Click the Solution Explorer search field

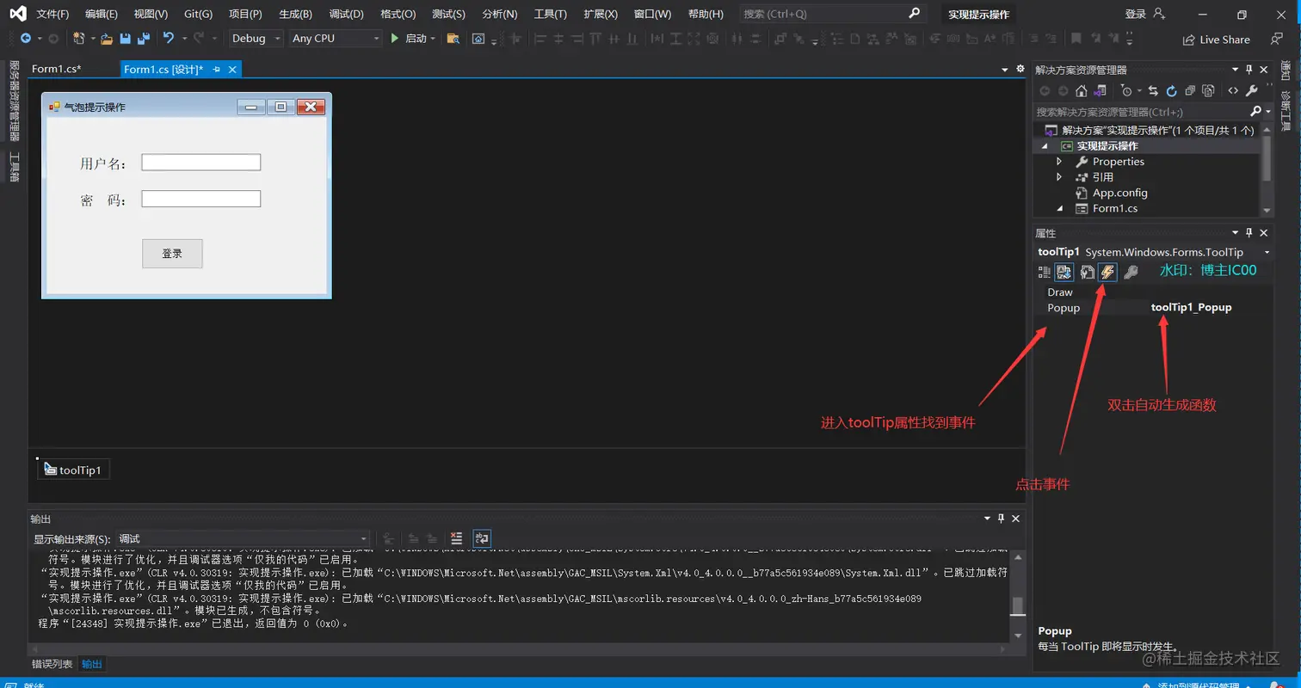[1141, 112]
